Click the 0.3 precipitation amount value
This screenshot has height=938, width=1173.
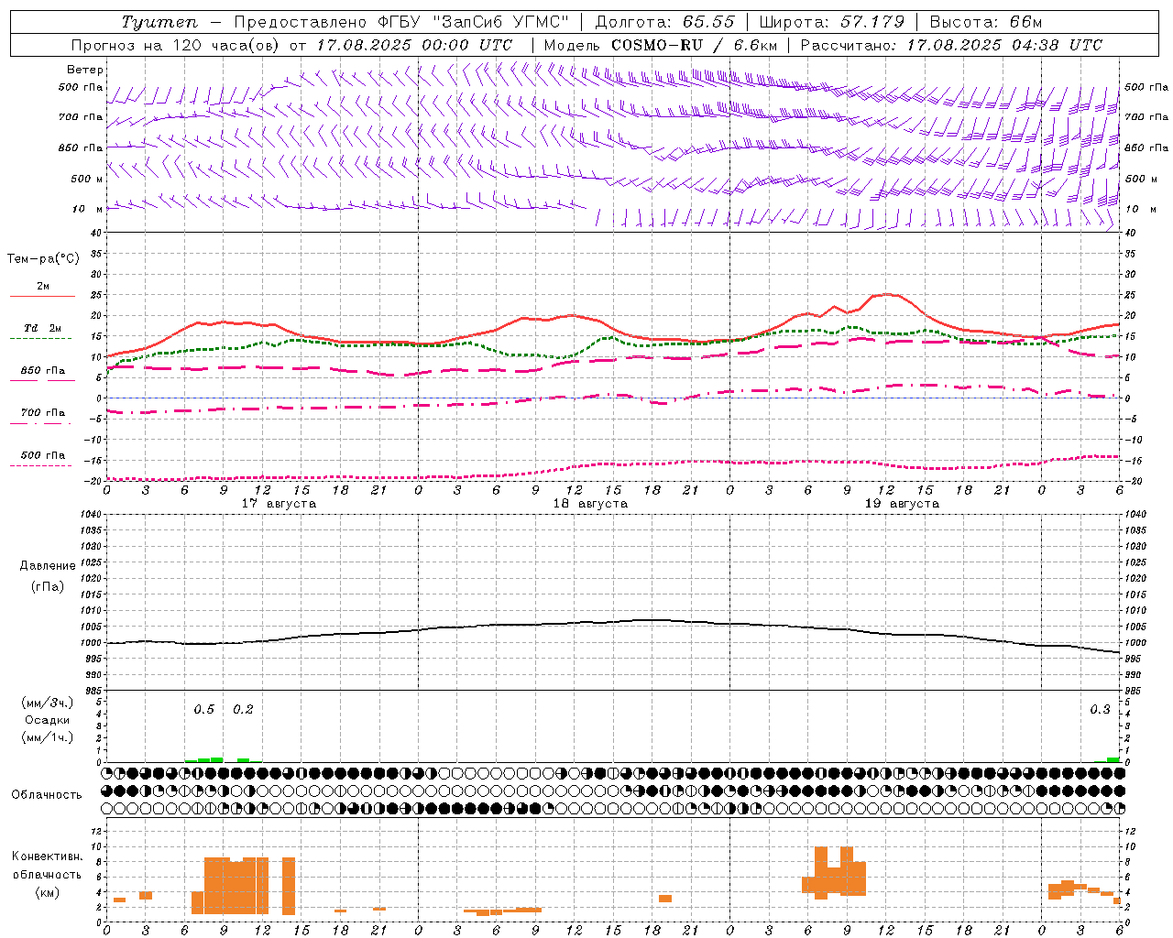(1100, 710)
